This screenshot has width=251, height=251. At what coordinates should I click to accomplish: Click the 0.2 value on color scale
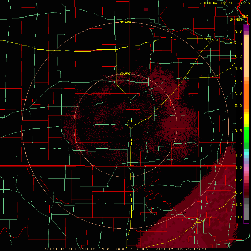pyautogui.click(x=238, y=180)
